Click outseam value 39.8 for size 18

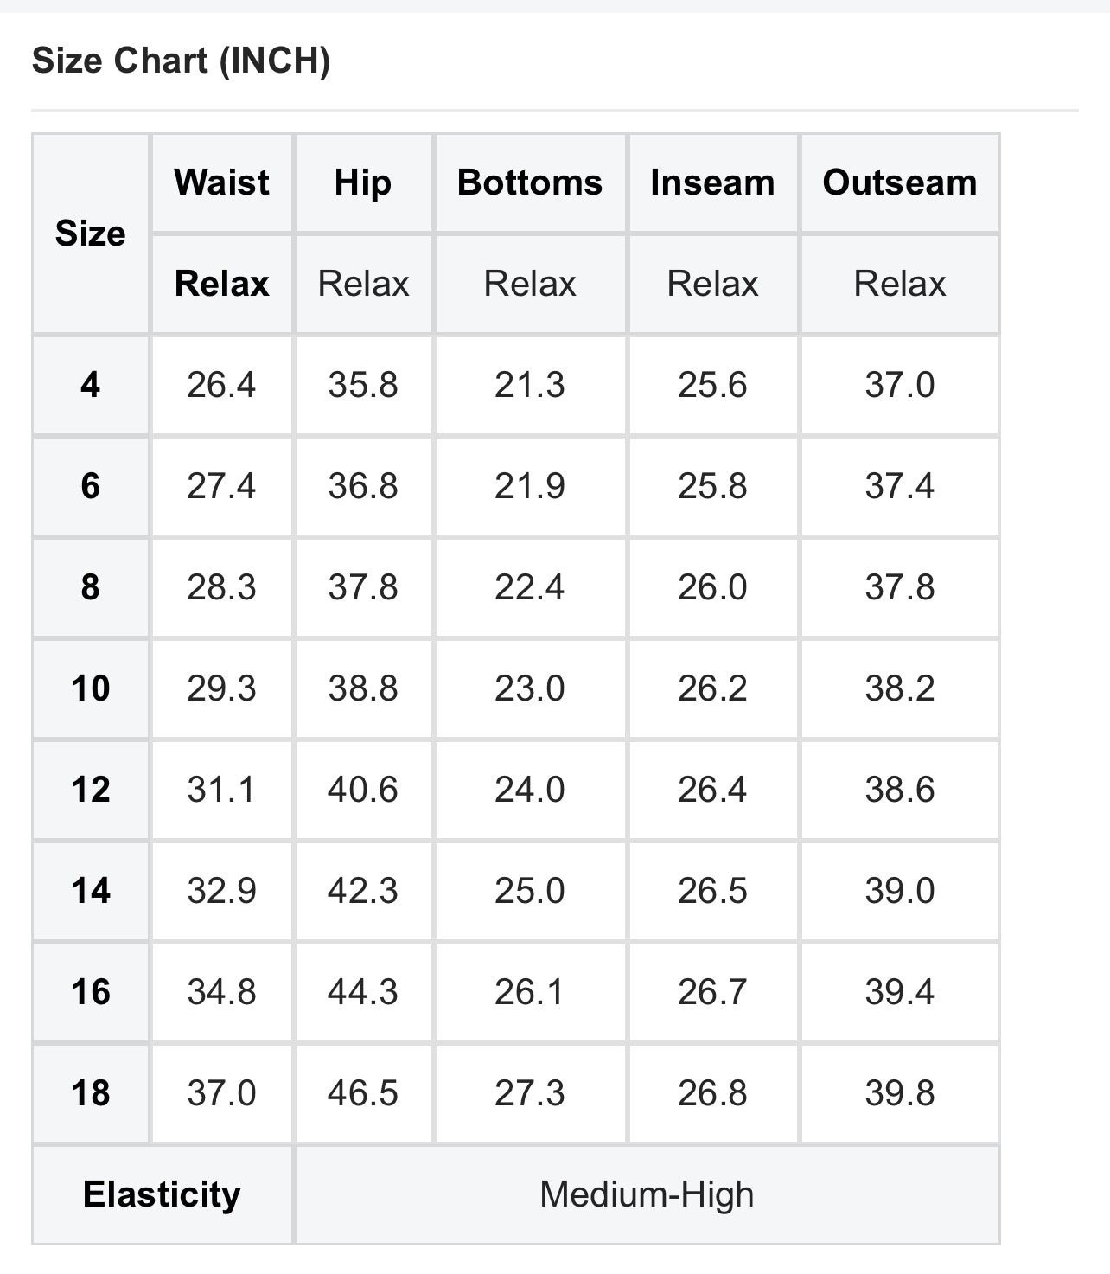pyautogui.click(x=899, y=1093)
